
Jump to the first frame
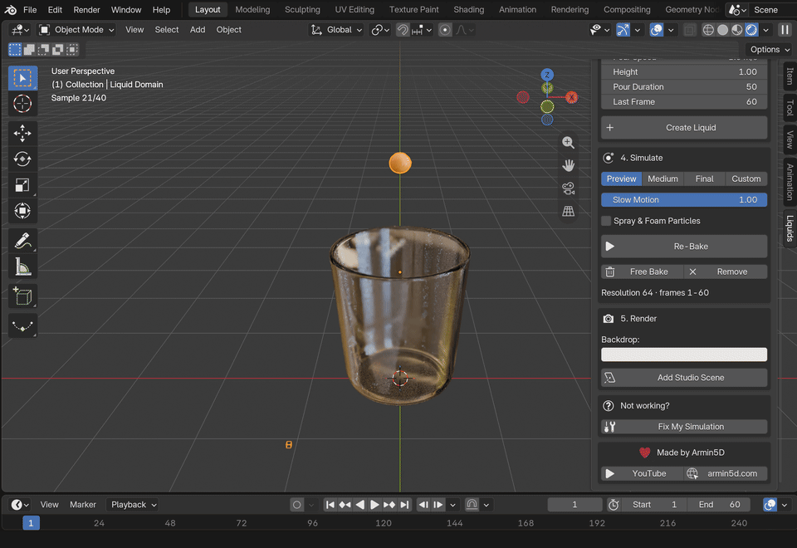coord(330,505)
